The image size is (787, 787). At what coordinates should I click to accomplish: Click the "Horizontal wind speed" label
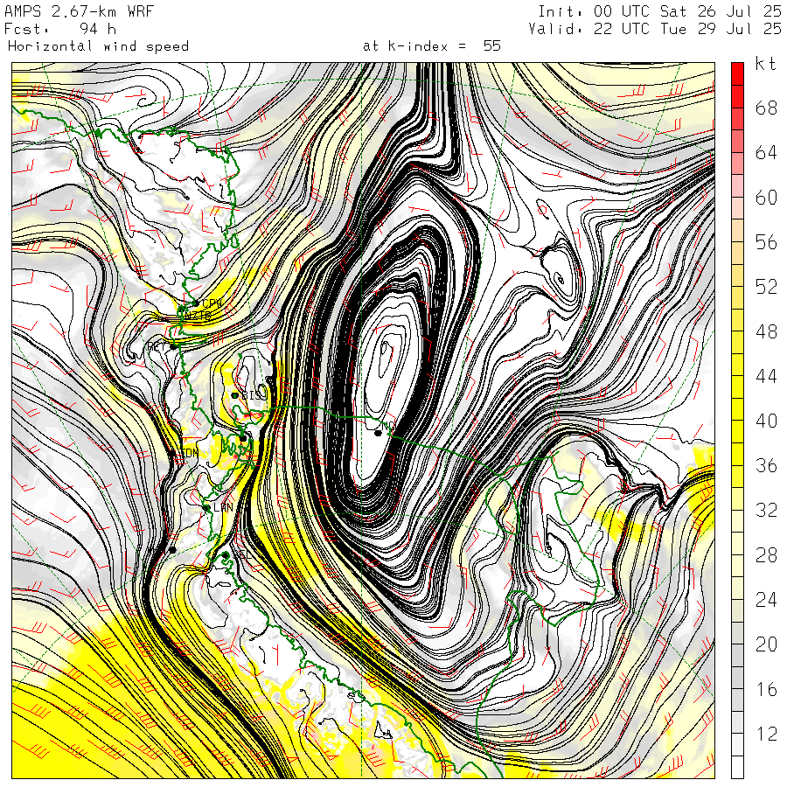[x=98, y=46]
